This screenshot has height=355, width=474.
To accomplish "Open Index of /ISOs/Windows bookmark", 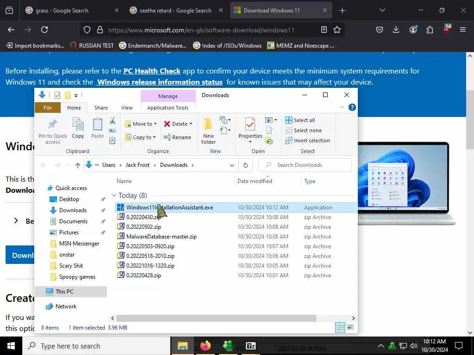I will [227, 46].
